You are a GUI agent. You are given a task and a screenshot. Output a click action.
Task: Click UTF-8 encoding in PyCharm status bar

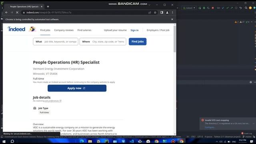click(x=200, y=137)
